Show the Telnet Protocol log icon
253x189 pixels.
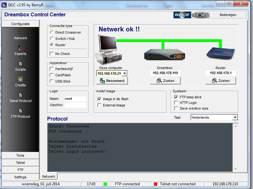pyautogui.click(x=20, y=95)
